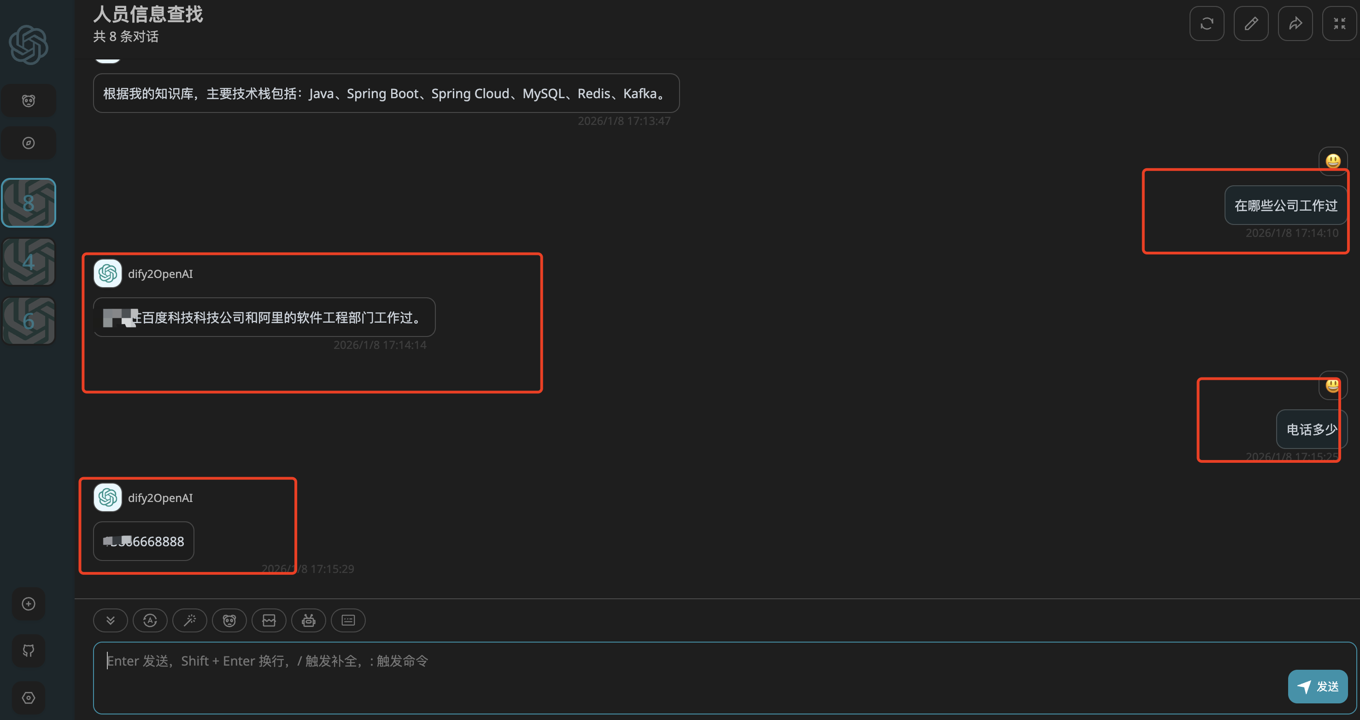The height and width of the screenshot is (720, 1360).
Task: Select the conversation thumbnail numbered 4
Action: coord(29,262)
